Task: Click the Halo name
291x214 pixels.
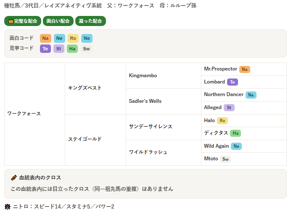Action: pyautogui.click(x=209, y=120)
